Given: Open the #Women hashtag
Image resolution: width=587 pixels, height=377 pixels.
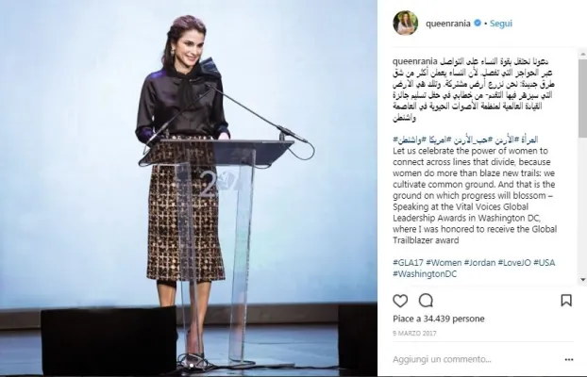Looking at the screenshot, I should point(444,263).
